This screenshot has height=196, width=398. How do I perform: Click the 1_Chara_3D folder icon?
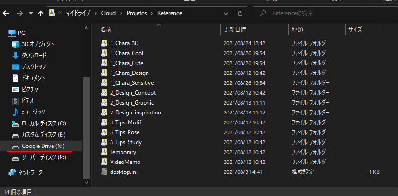pos(104,43)
